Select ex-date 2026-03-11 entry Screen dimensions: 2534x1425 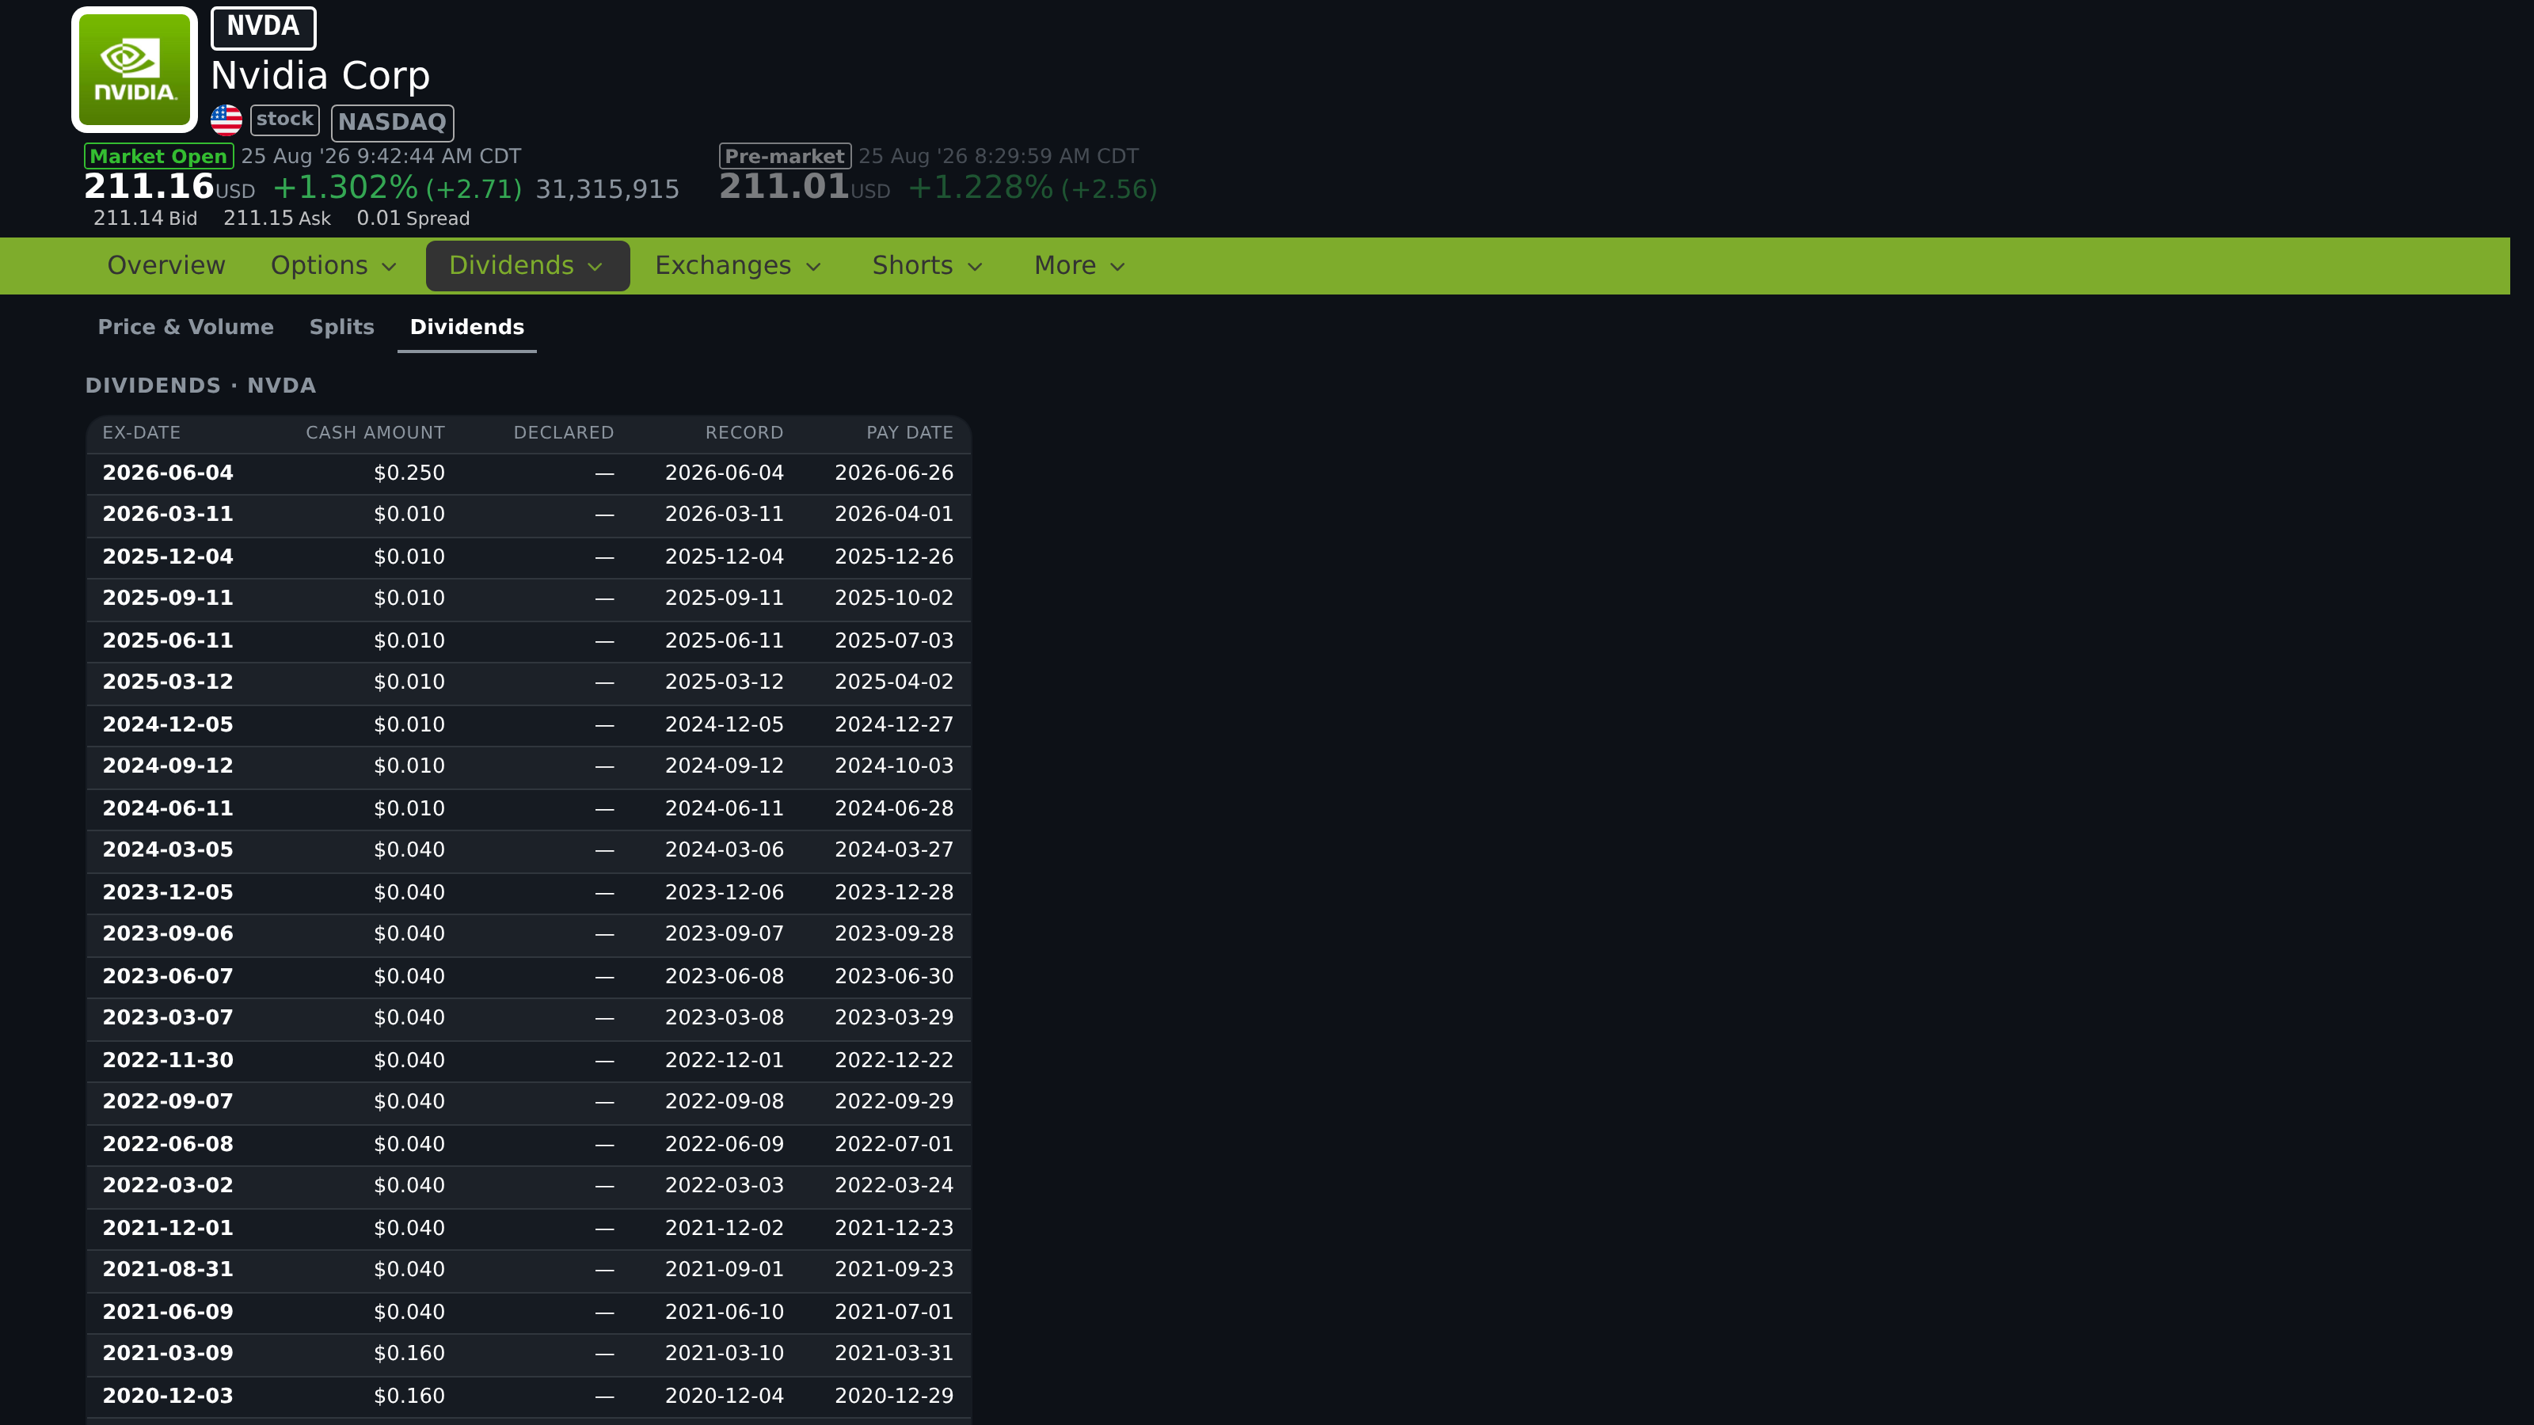pyautogui.click(x=168, y=515)
